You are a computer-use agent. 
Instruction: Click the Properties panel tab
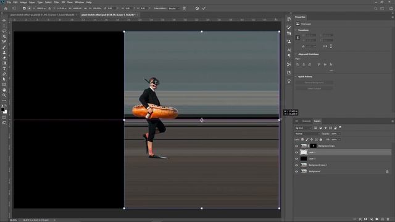300,17
